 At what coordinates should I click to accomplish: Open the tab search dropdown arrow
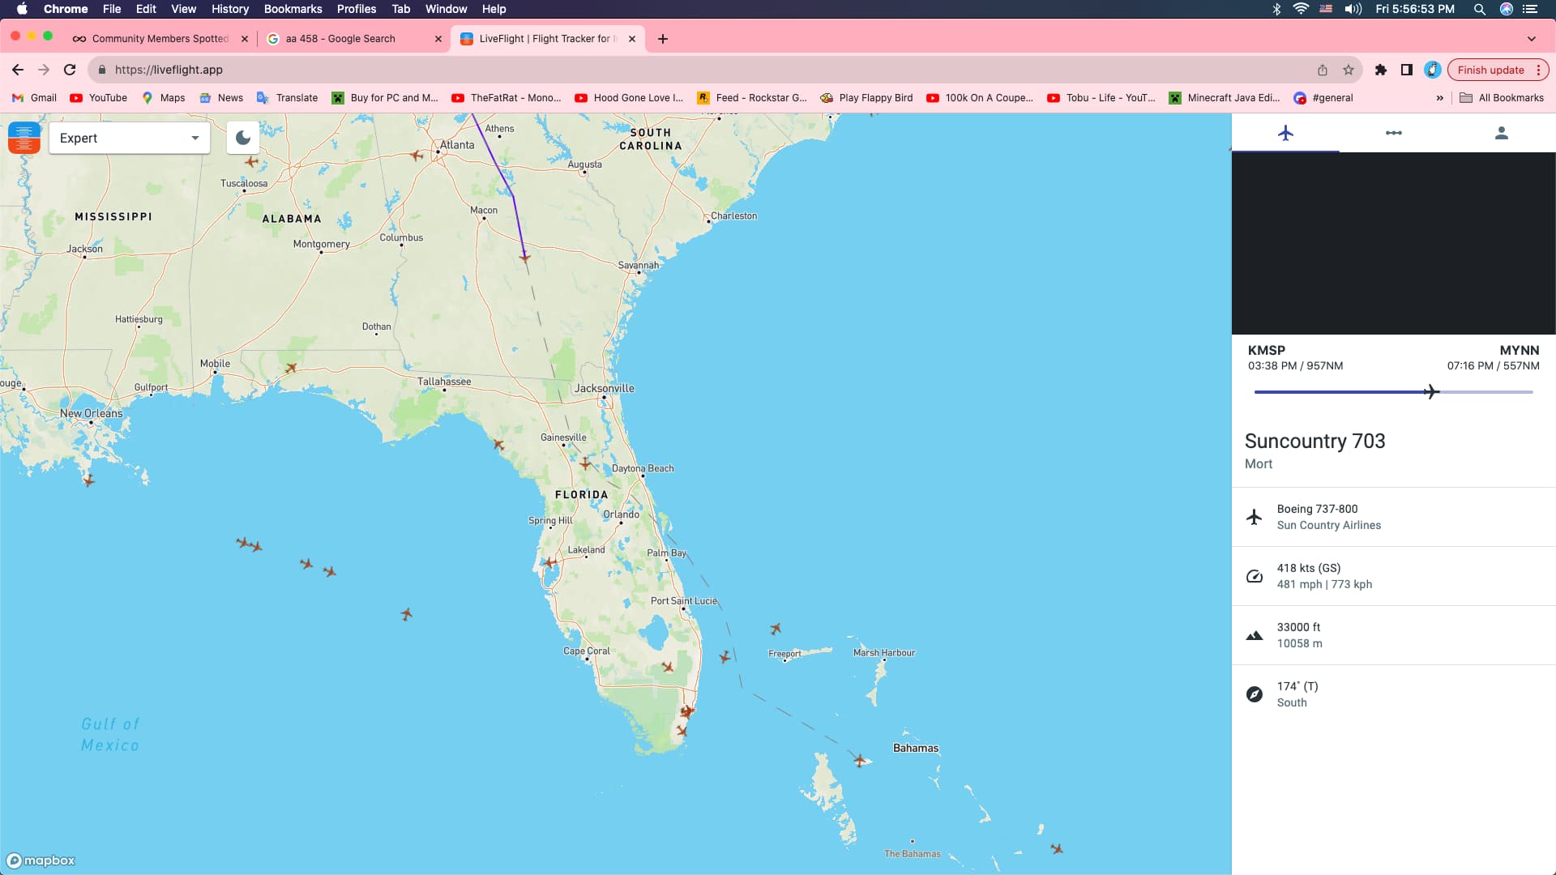(x=1531, y=39)
